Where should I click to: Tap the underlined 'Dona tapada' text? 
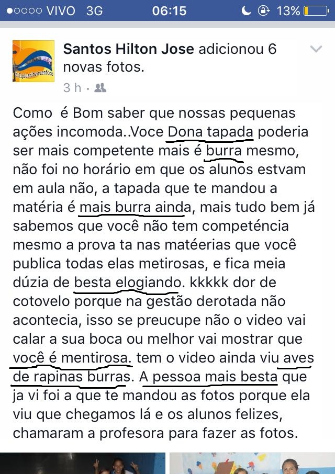coord(210,132)
